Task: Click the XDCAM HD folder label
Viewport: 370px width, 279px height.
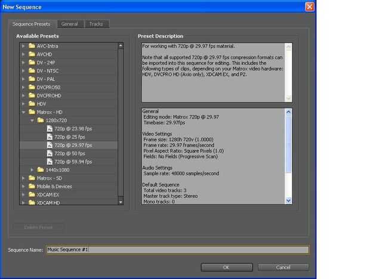Action: (x=48, y=203)
